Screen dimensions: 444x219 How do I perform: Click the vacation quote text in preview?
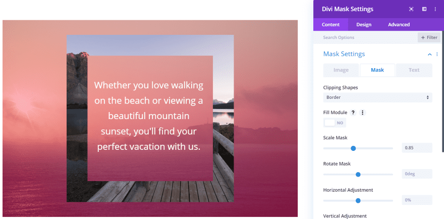pos(149,116)
